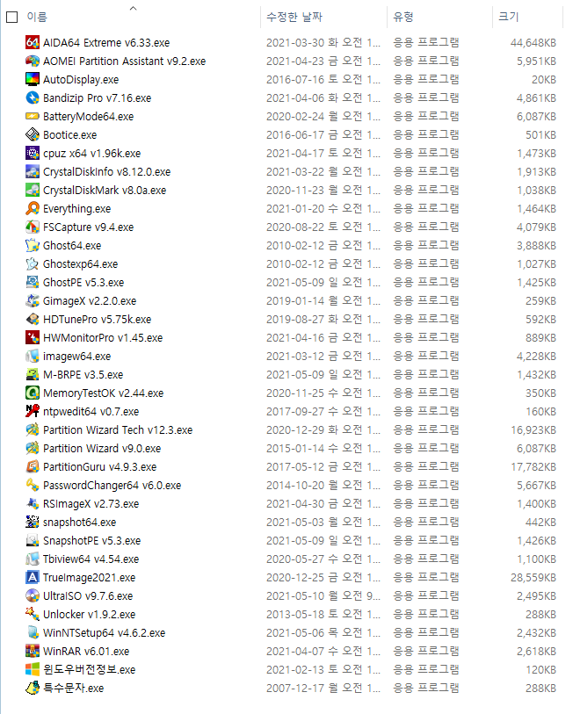The image size is (573, 714).
Task: Click the FSCapture v9.4.exe icon
Action: pyautogui.click(x=33, y=227)
